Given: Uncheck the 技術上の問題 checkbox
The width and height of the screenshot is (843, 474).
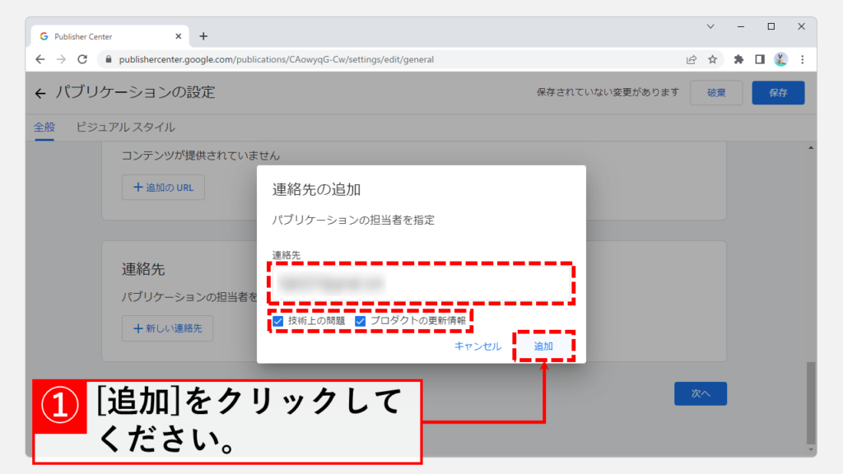Looking at the screenshot, I should [x=278, y=321].
